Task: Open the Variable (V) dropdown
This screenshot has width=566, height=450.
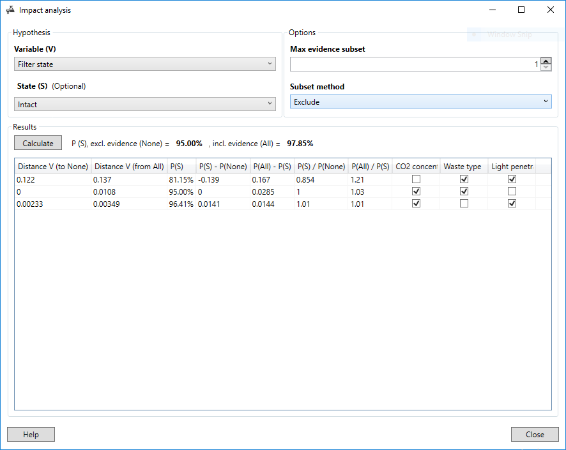Action: pos(144,64)
